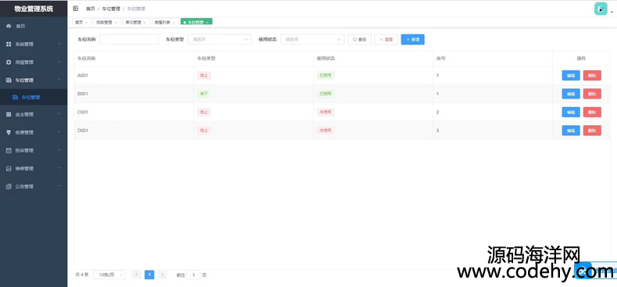The height and width of the screenshot is (287, 617).
Task: Collapse the 车位管理 sidebar group
Action: (x=34, y=80)
